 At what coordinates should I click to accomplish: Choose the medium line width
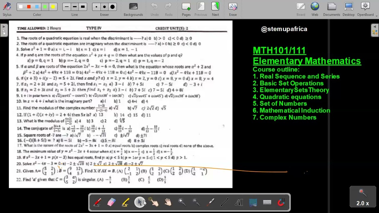75,7
